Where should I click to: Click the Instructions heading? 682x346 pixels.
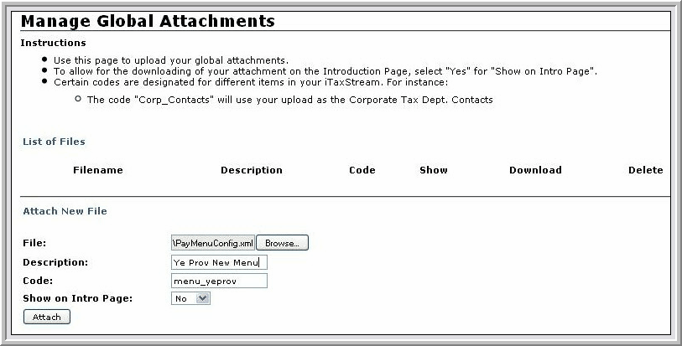tap(53, 43)
